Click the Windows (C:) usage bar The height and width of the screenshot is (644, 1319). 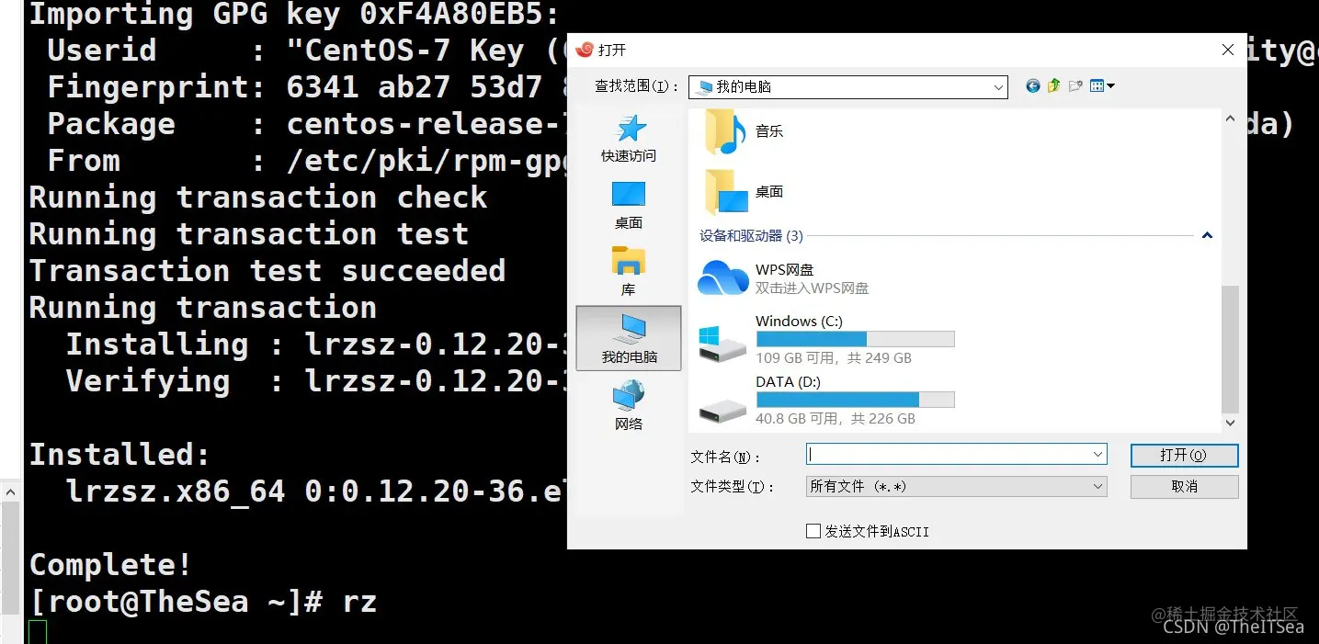pos(855,339)
